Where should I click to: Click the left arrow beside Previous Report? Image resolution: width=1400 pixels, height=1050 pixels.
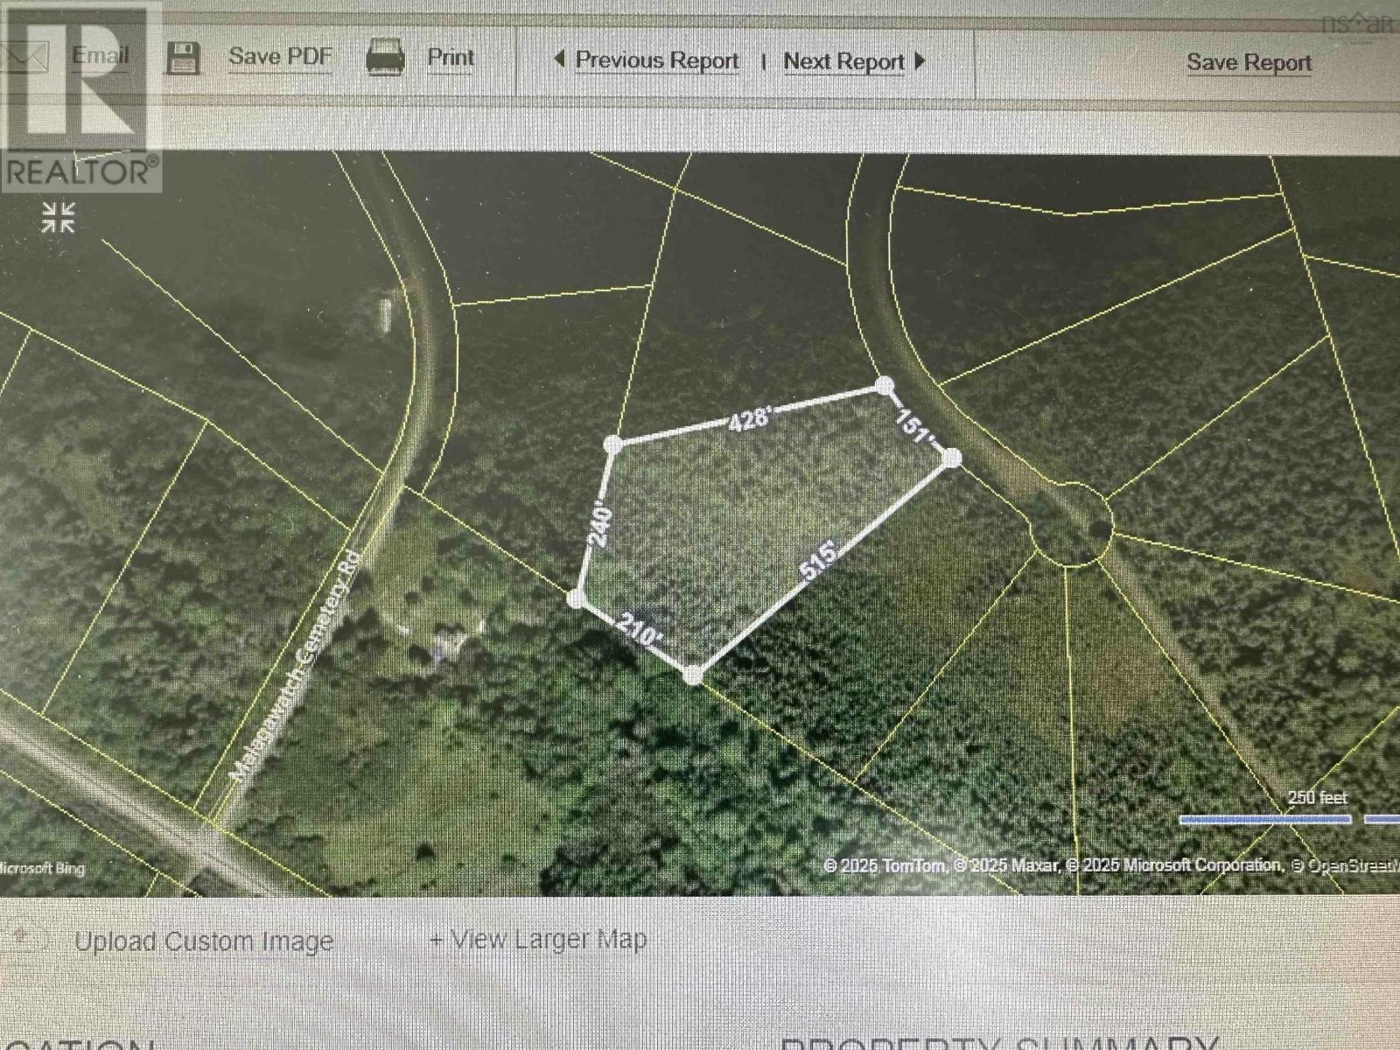561,59
